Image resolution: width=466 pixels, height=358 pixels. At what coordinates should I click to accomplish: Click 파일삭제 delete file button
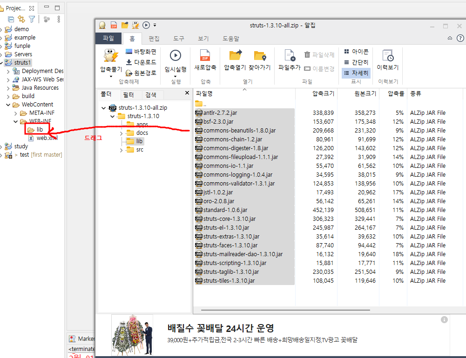tap(319, 55)
